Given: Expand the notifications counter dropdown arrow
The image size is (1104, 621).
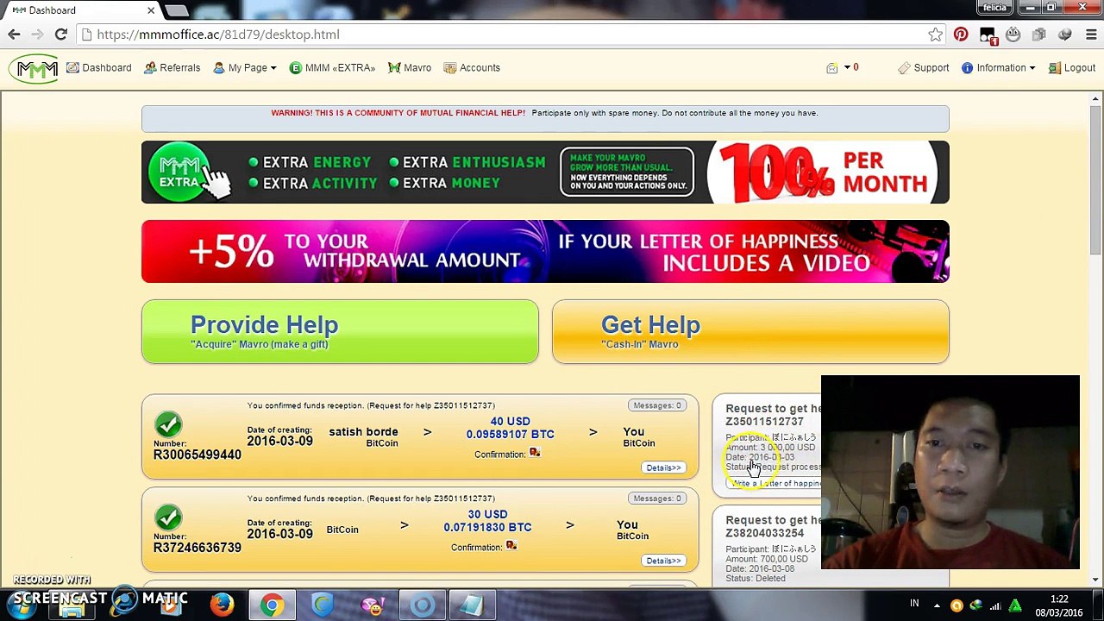Looking at the screenshot, I should pyautogui.click(x=847, y=67).
